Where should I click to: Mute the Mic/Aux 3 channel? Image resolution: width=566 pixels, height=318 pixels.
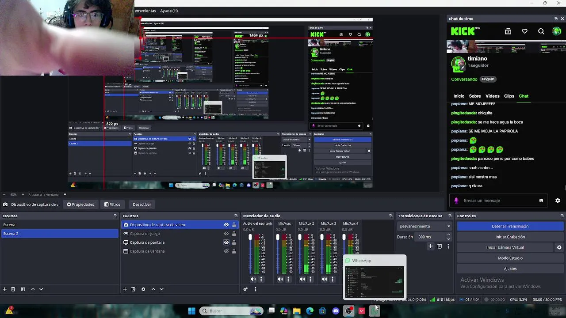pyautogui.click(x=325, y=279)
